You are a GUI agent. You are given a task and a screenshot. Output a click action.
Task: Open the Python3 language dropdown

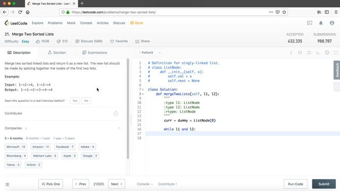click(149, 53)
